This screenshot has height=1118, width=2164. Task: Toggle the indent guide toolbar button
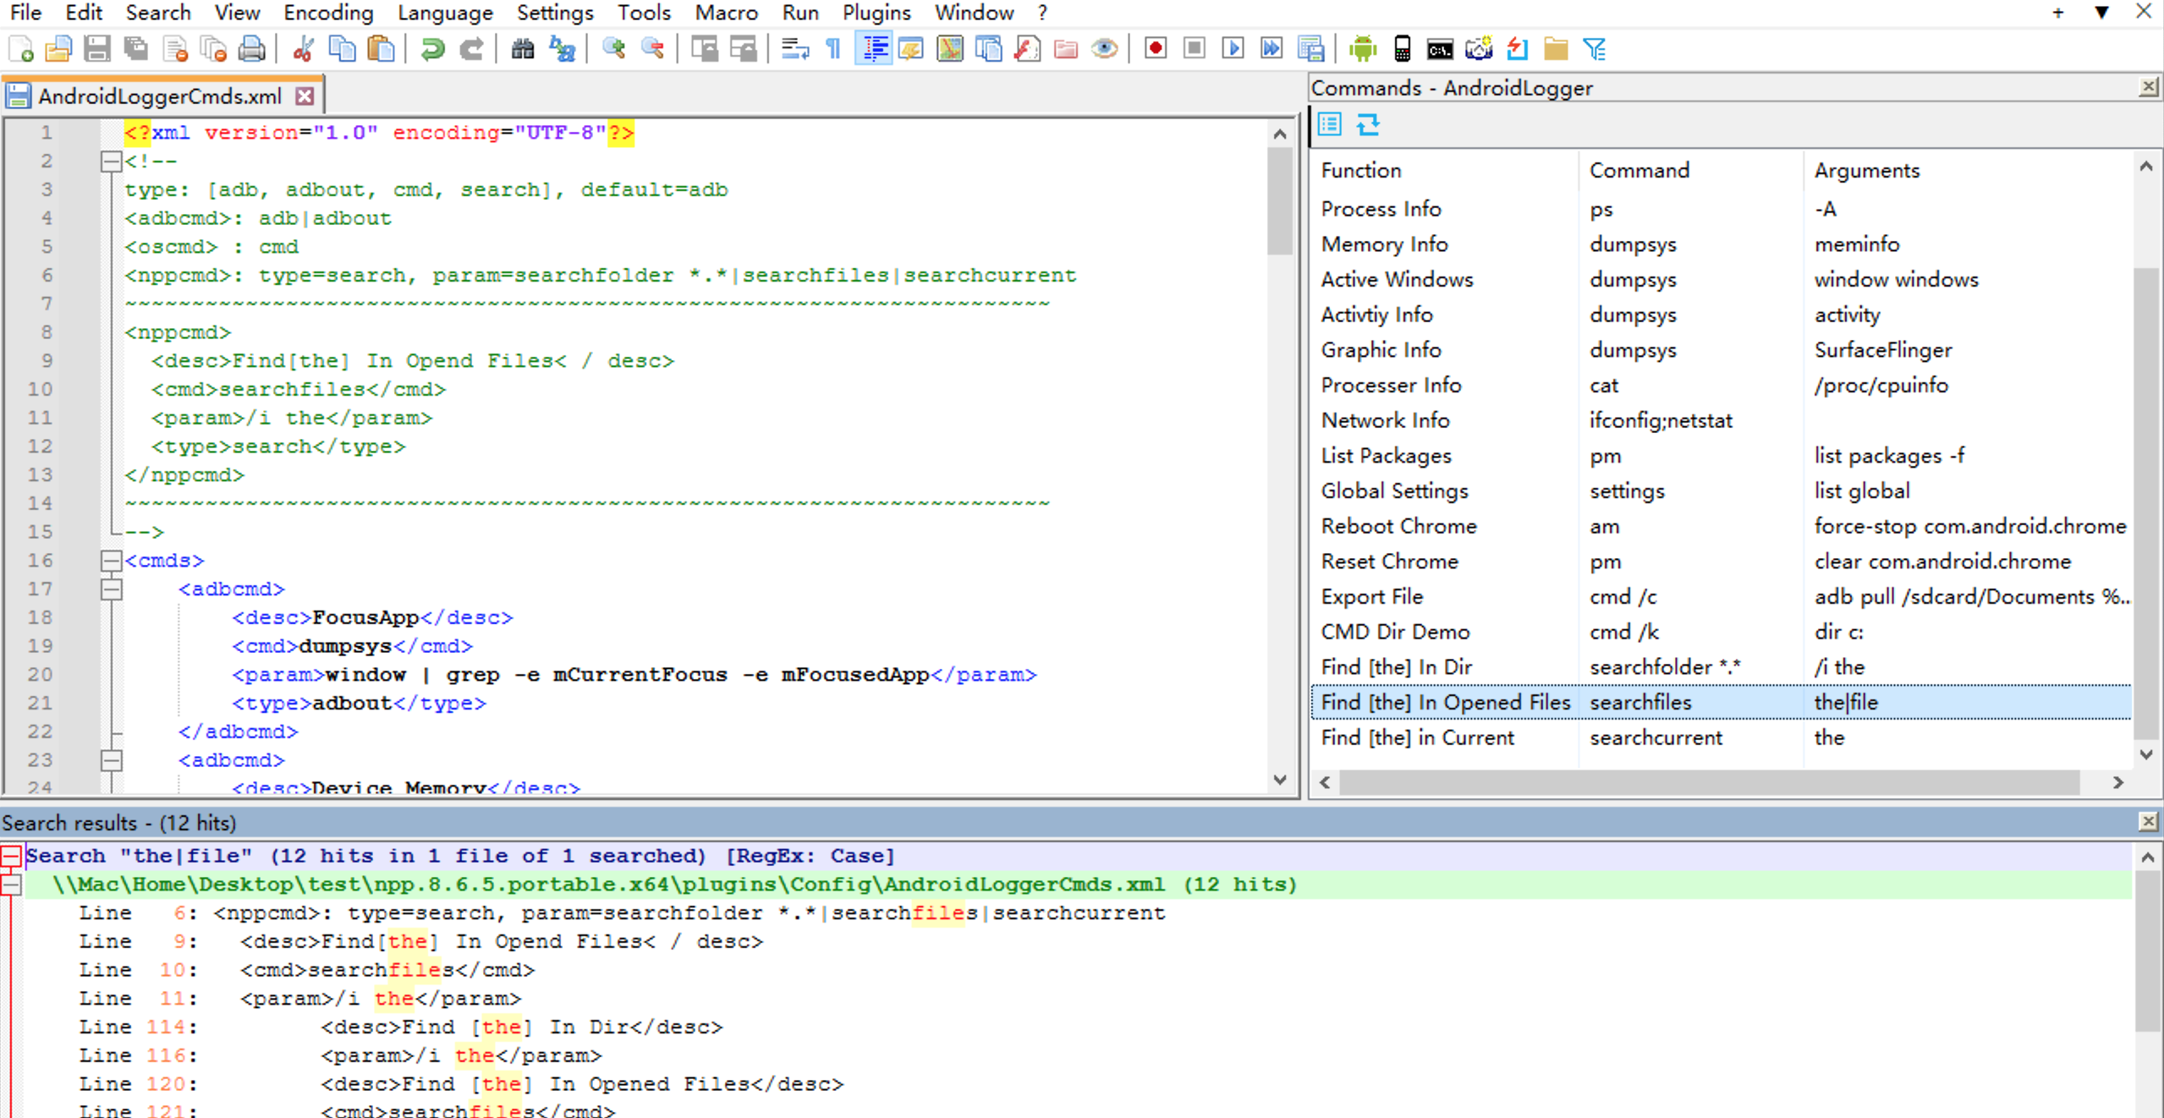[873, 49]
